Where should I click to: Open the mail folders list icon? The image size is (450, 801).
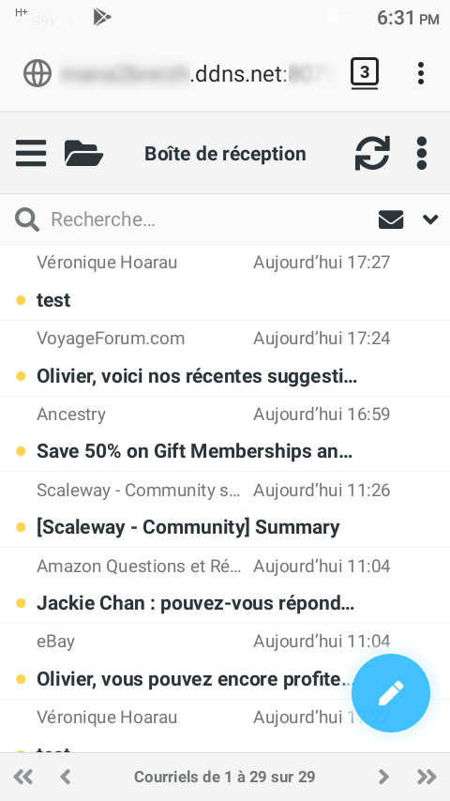(83, 153)
